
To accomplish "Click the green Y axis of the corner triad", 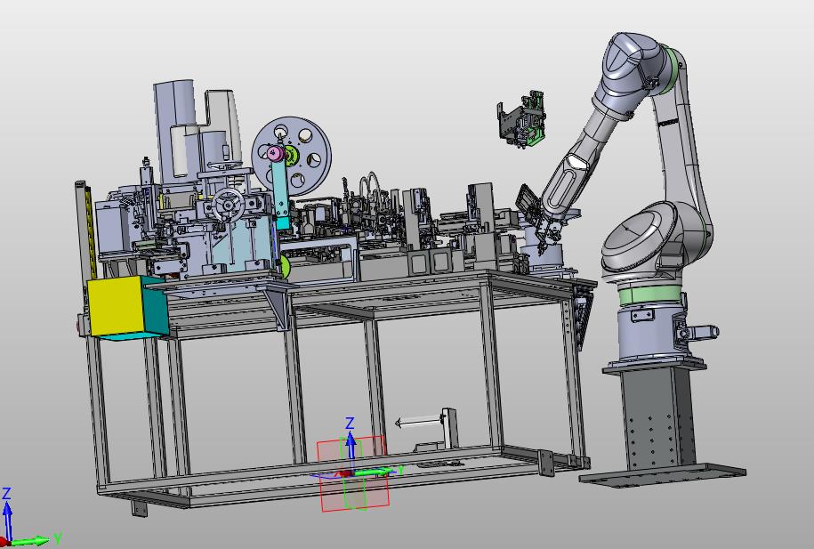I will pyautogui.click(x=30, y=542).
